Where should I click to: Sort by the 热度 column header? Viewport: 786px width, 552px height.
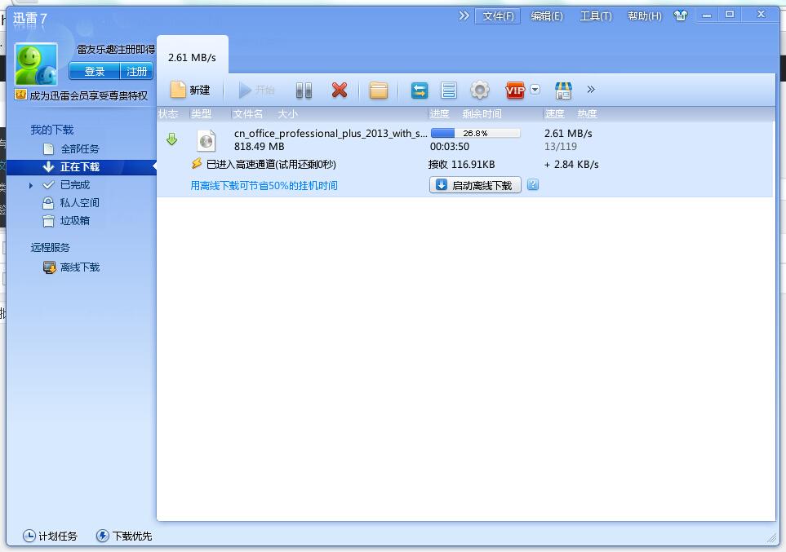click(x=587, y=113)
